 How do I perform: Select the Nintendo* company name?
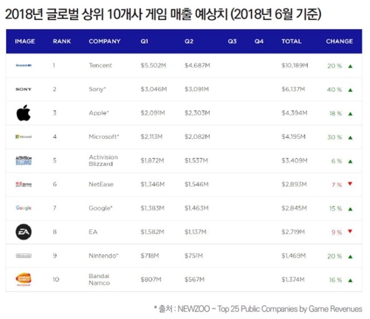[104, 256]
